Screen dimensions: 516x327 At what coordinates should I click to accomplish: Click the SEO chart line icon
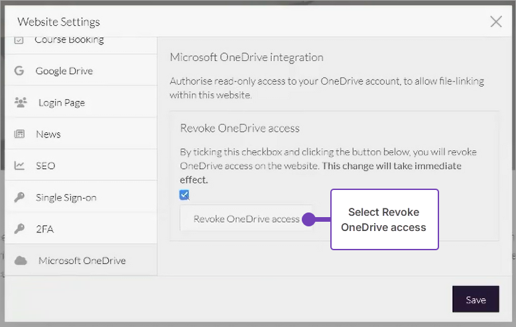pyautogui.click(x=19, y=165)
